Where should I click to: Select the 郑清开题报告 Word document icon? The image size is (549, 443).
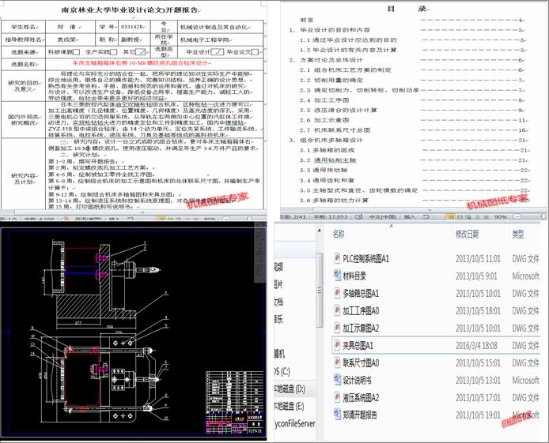[x=337, y=415]
